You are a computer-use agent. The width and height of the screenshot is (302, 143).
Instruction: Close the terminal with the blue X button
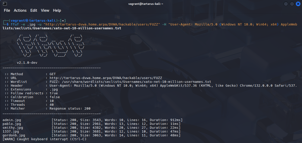point(298,4)
